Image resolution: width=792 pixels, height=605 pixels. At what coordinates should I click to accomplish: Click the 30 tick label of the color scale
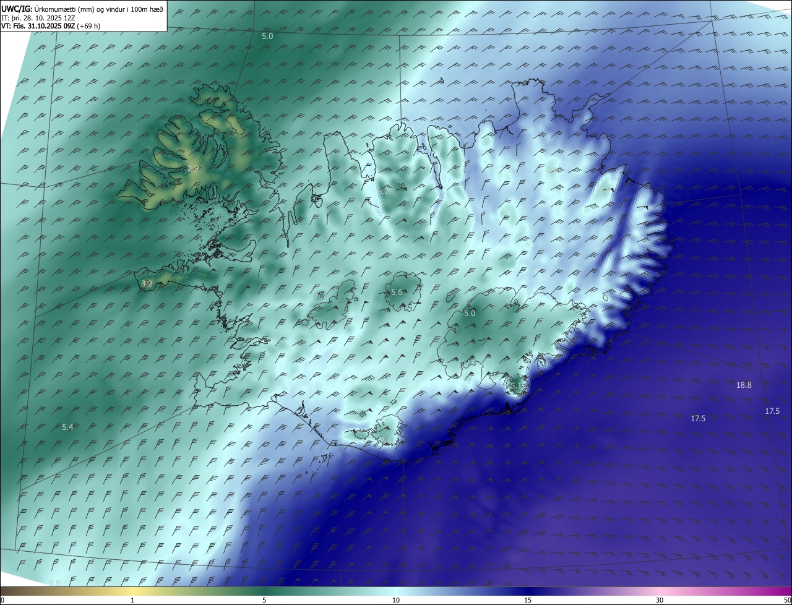click(660, 600)
